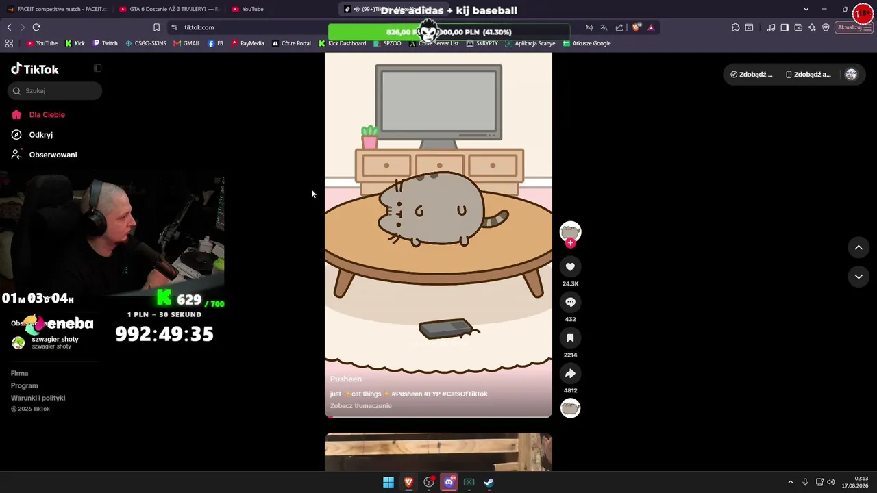The width and height of the screenshot is (877, 493).
Task: Click Zobacz tłumaczenie under the caption
Action: click(361, 406)
